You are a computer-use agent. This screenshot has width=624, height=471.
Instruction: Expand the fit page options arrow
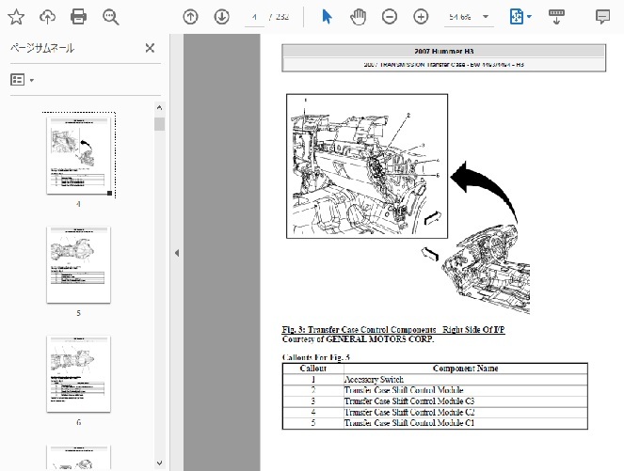[x=529, y=17]
